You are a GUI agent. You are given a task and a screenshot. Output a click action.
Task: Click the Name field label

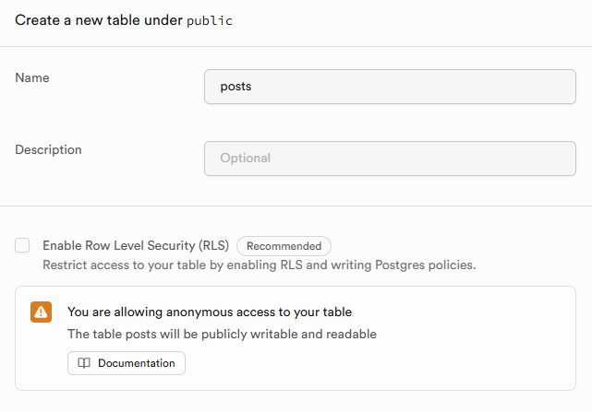[32, 78]
